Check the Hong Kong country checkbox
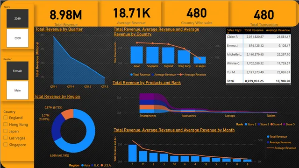The height and width of the screenshot is (168, 299). coord(6,124)
